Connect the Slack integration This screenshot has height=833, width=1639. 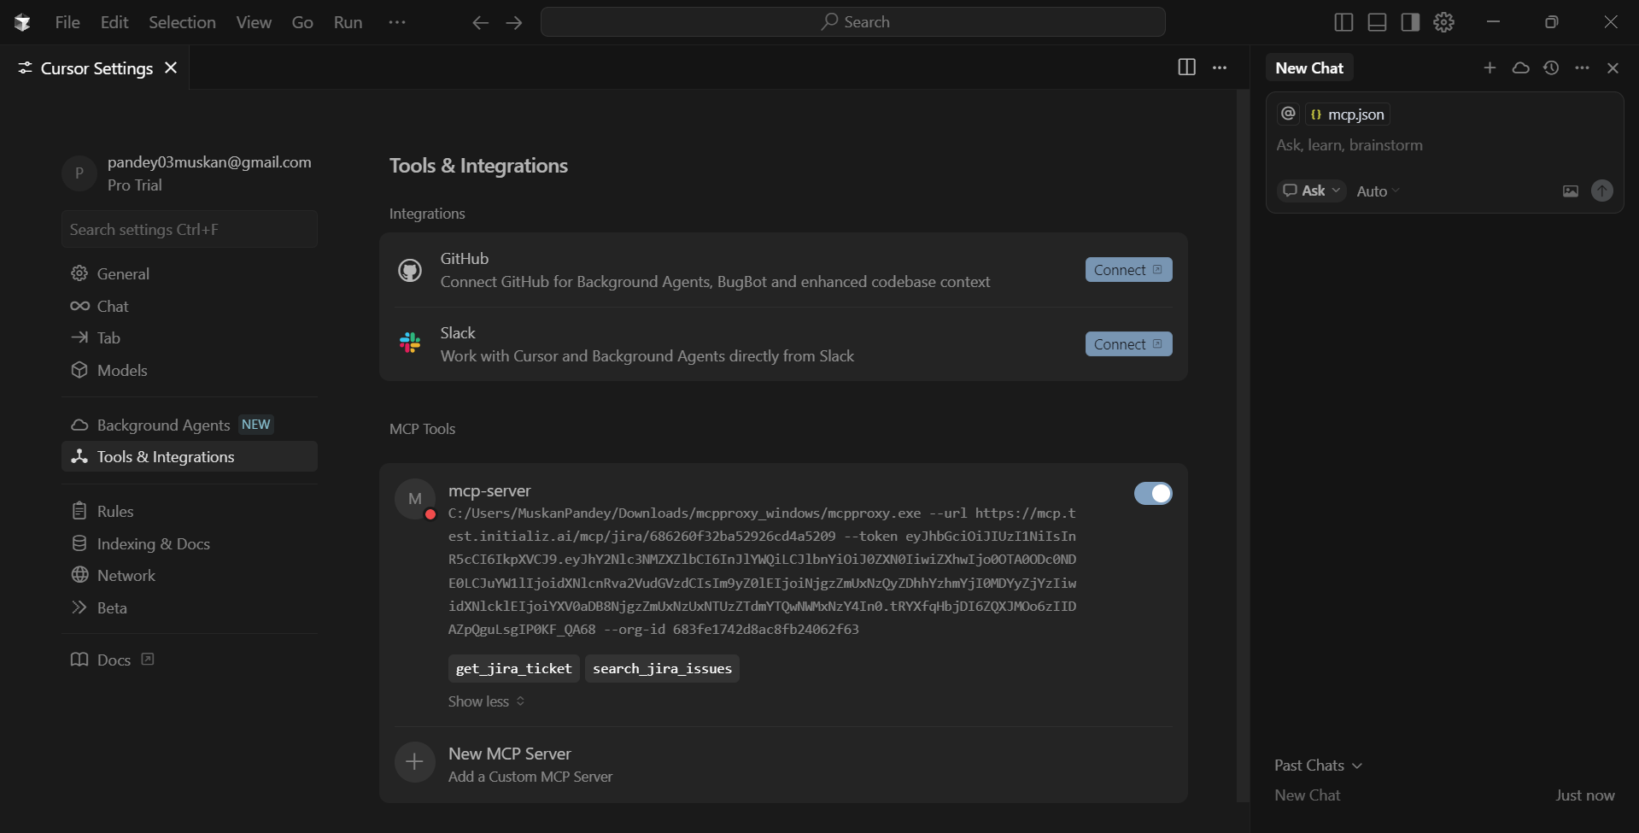coord(1128,344)
